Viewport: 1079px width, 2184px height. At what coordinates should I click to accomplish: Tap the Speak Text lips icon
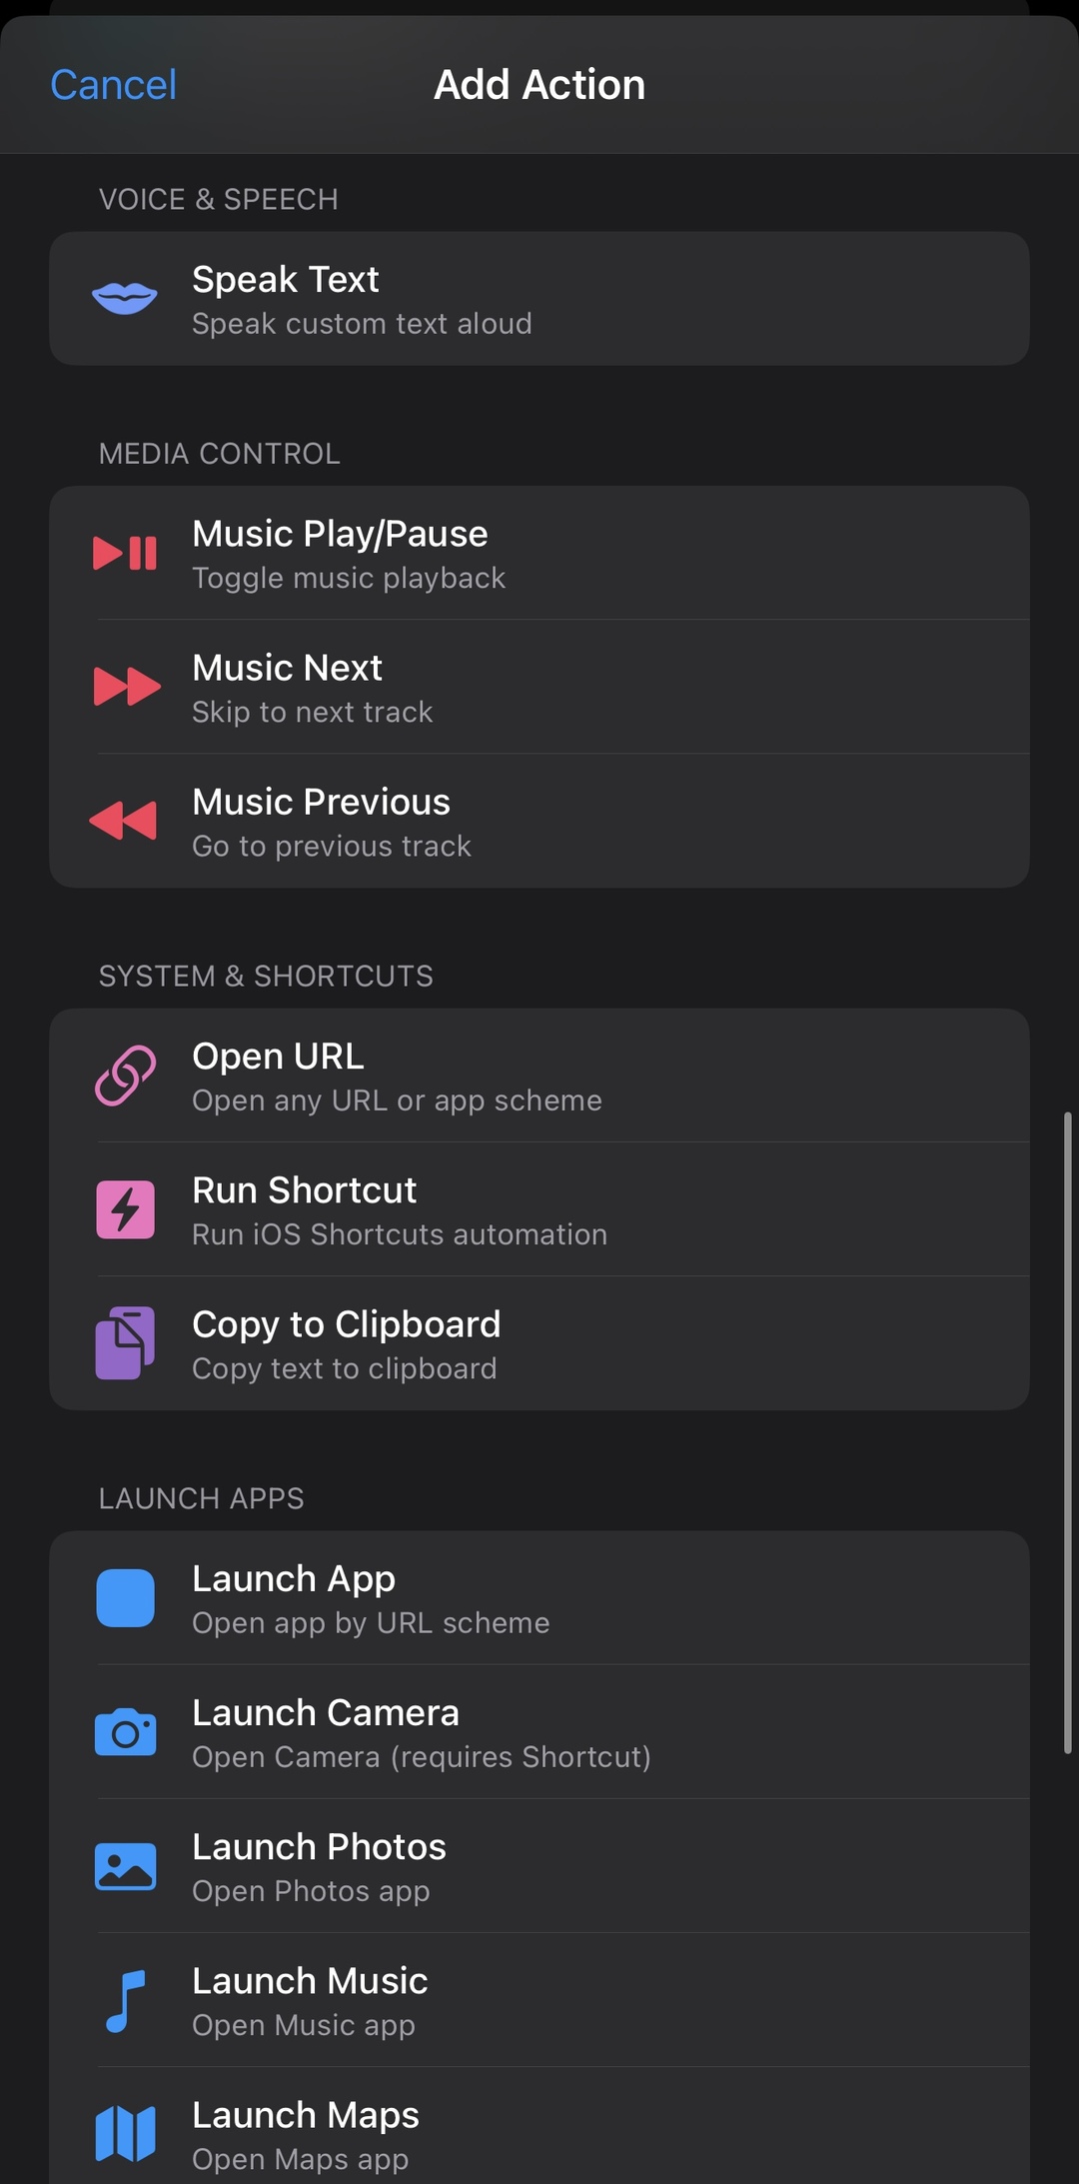pos(125,298)
